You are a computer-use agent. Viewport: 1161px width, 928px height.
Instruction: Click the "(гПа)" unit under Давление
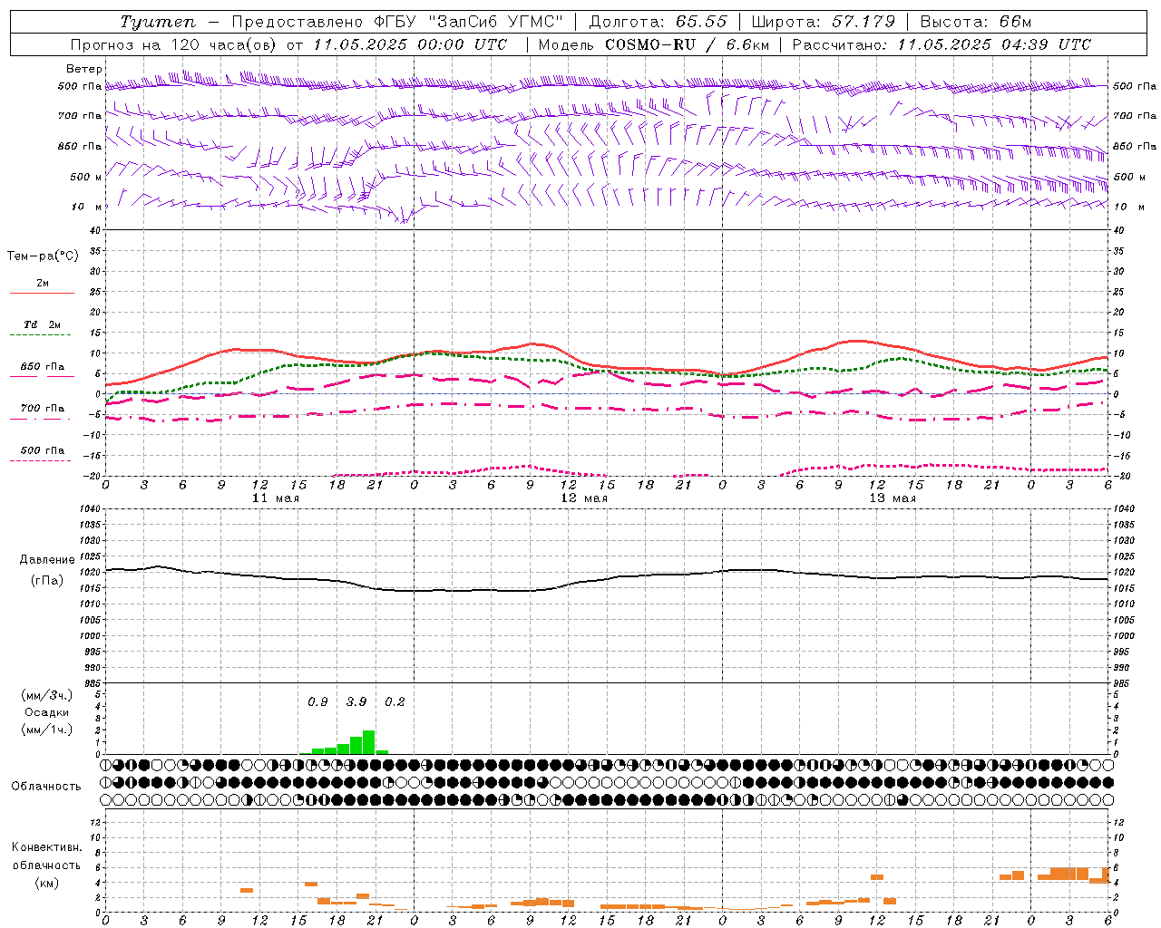(47, 580)
